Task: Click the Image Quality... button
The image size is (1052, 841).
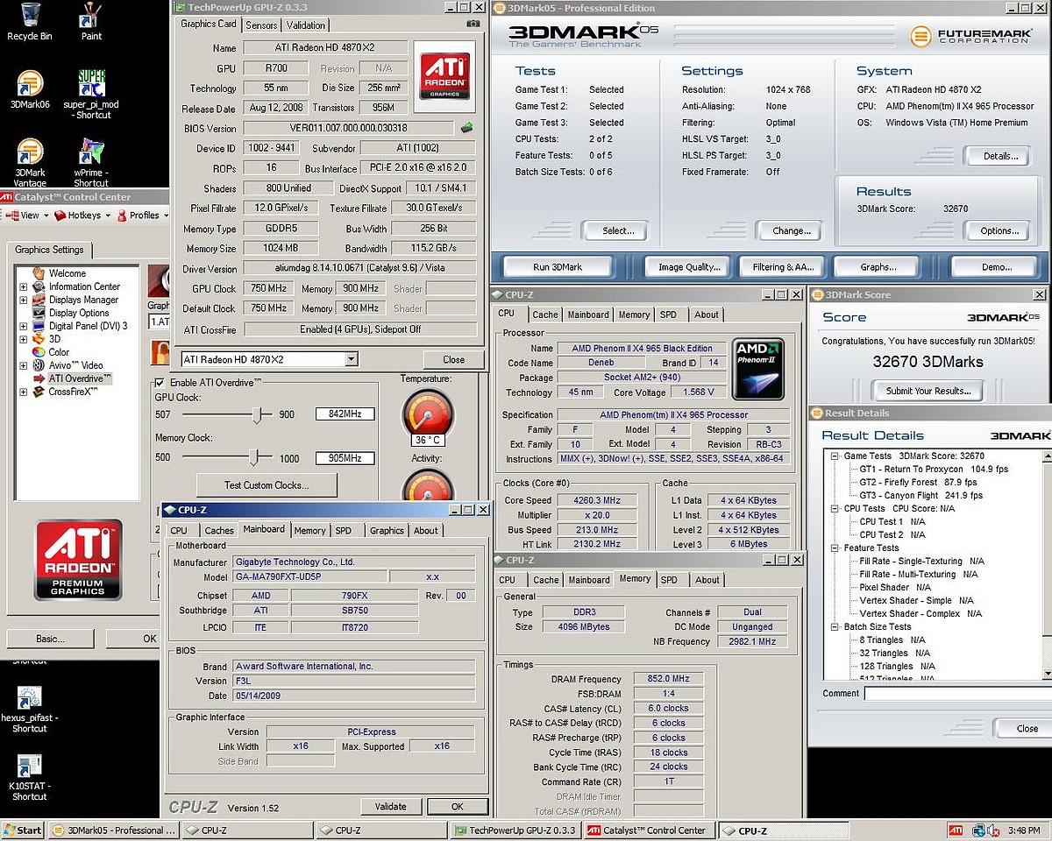Action: click(689, 267)
